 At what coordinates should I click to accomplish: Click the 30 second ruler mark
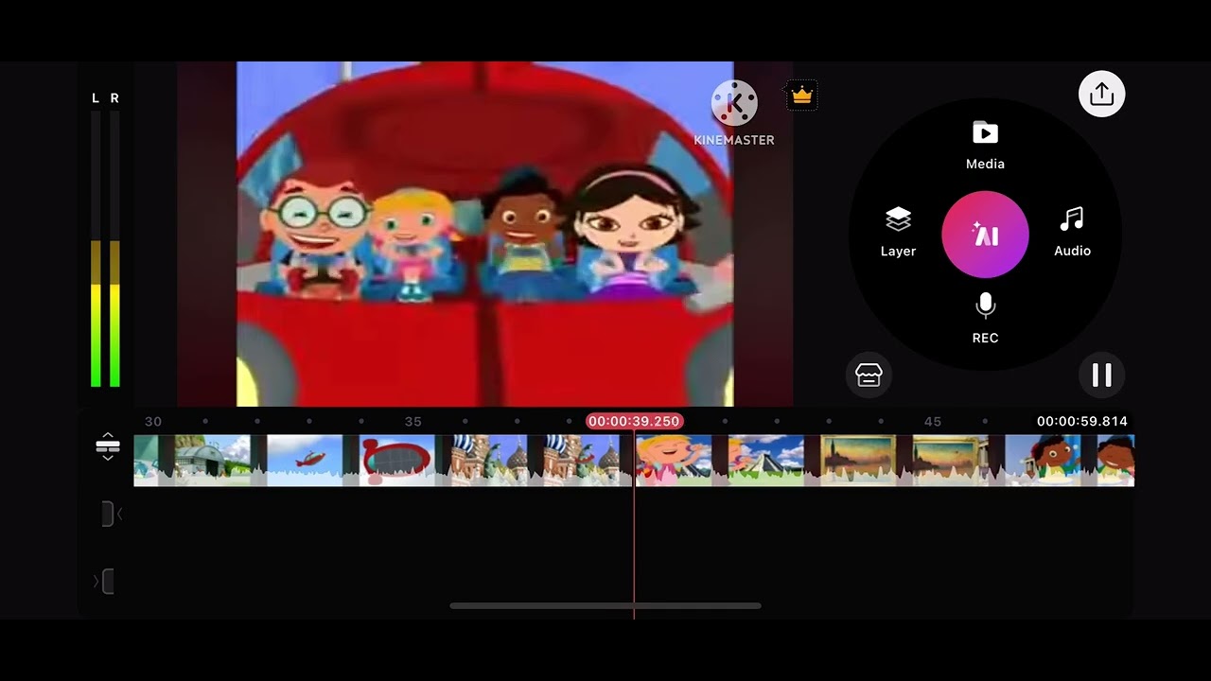pos(152,421)
